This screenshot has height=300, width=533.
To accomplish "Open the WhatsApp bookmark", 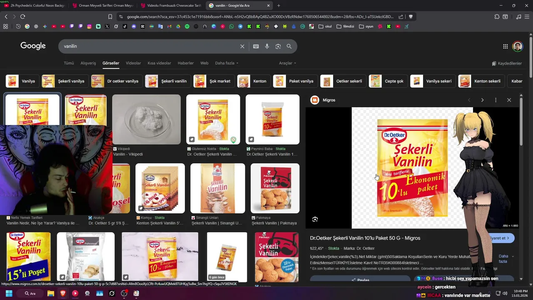I will click(232, 26).
